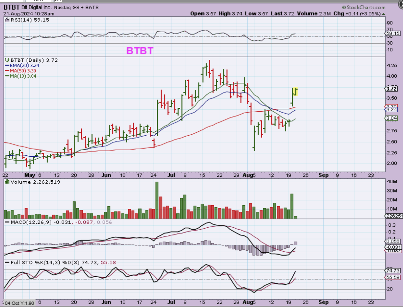Click the EMA(20) 3.24 legend entry
403x307 pixels.
[24, 66]
